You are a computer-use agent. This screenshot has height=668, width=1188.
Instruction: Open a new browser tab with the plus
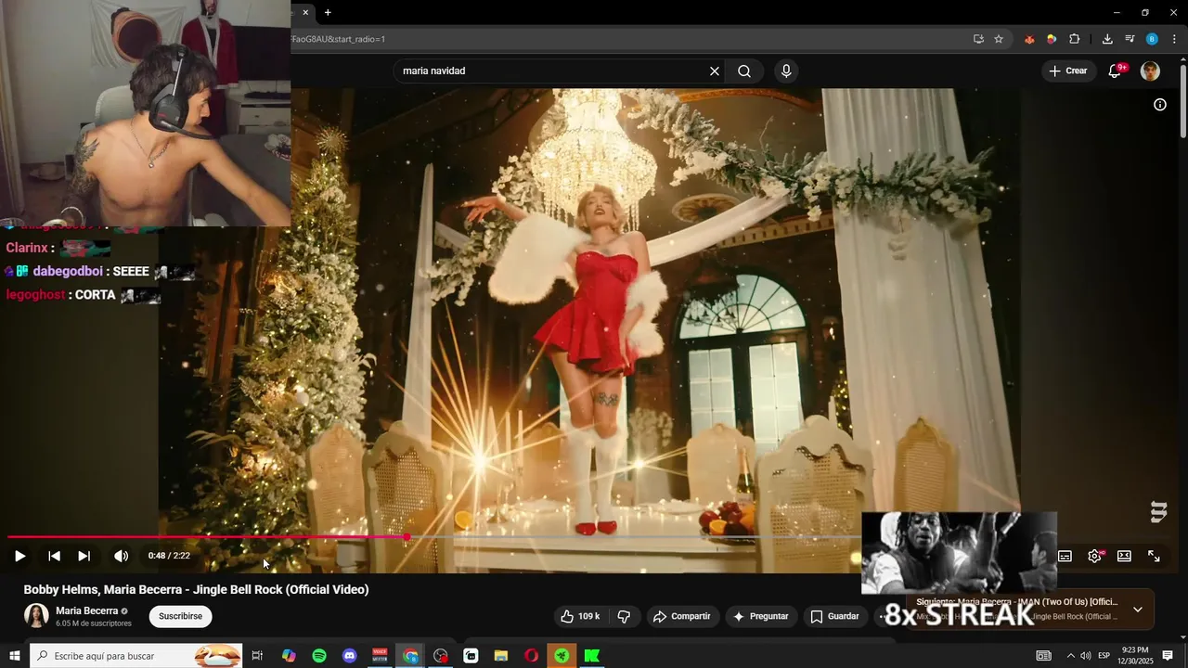(328, 12)
